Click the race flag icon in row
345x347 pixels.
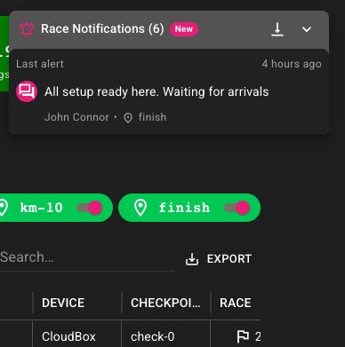pos(243,336)
